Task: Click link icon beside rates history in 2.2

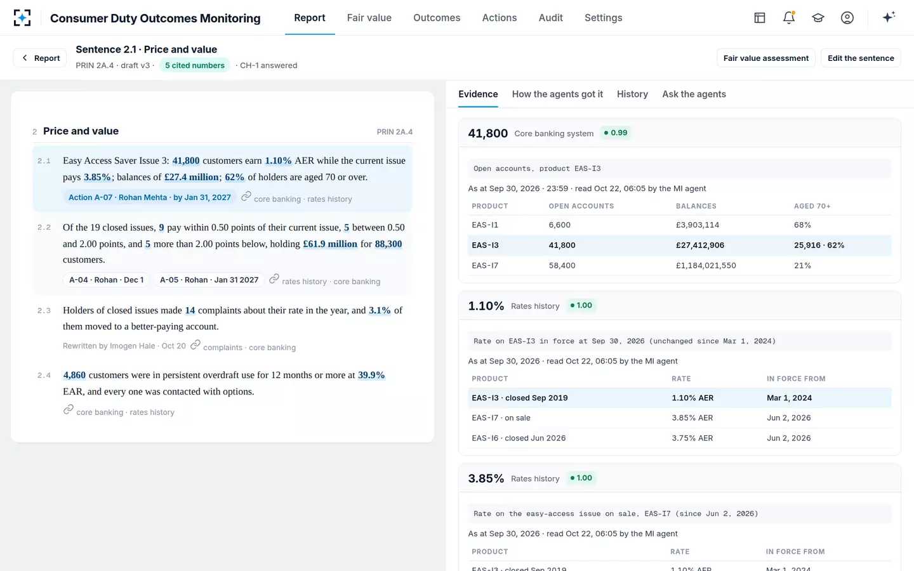Action: [274, 279]
